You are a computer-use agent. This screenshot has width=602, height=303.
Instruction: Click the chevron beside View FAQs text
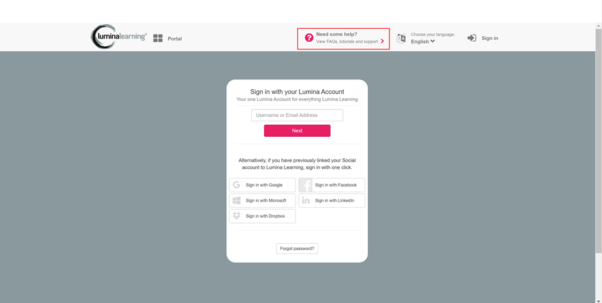coord(382,42)
